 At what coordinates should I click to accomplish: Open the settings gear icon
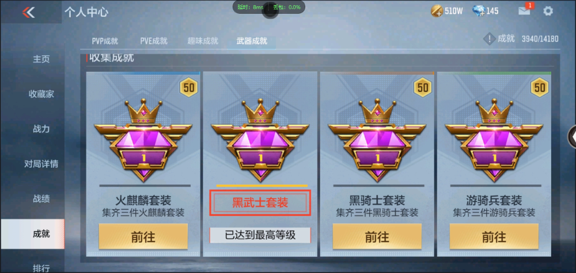pyautogui.click(x=548, y=11)
